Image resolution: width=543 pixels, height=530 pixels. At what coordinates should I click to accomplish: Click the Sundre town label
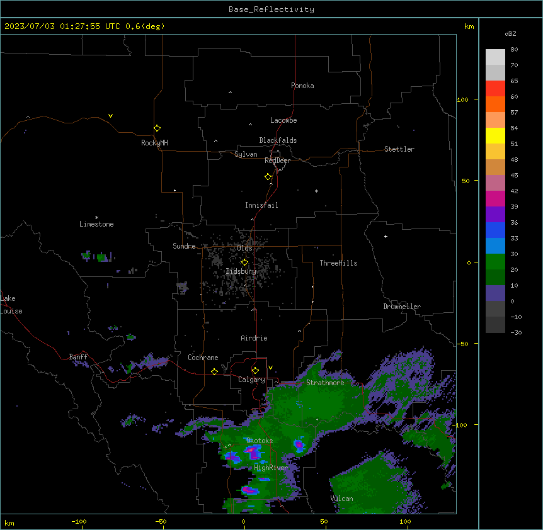[184, 246]
